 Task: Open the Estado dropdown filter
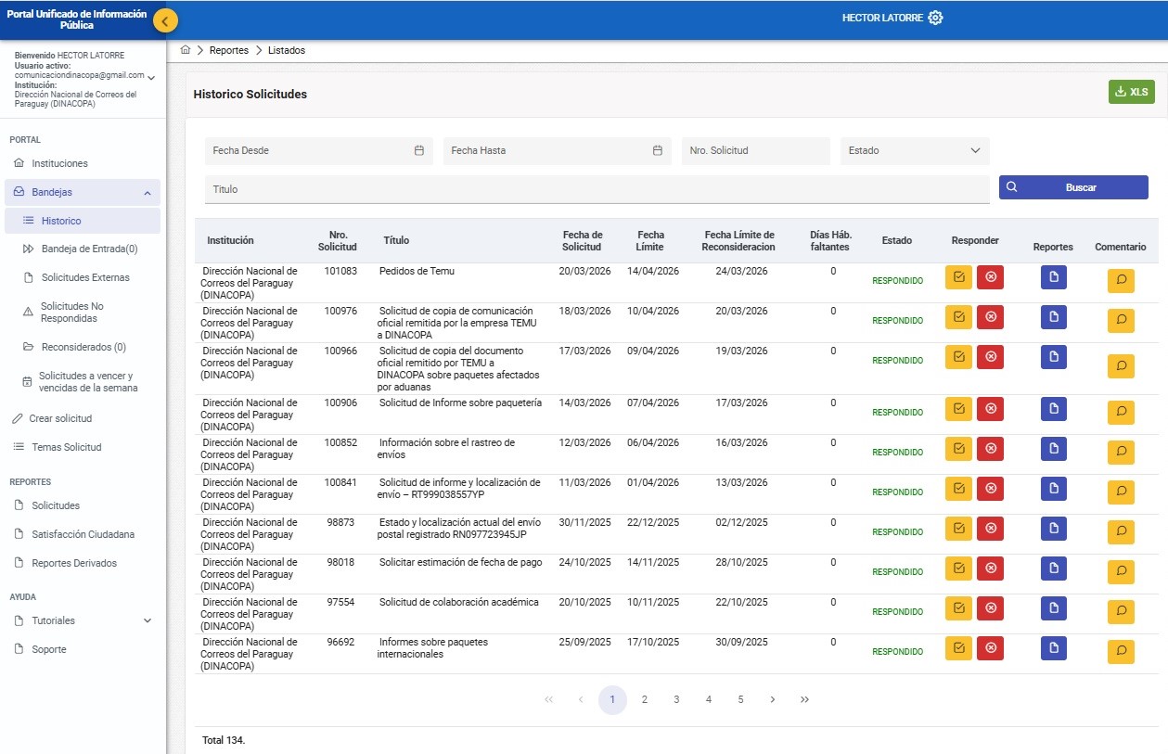pos(914,150)
